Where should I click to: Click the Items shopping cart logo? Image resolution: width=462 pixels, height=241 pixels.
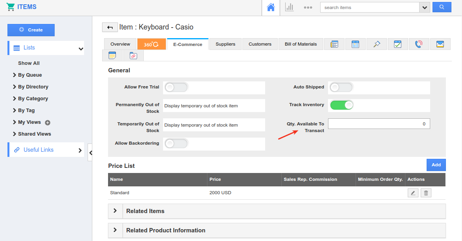click(11, 7)
